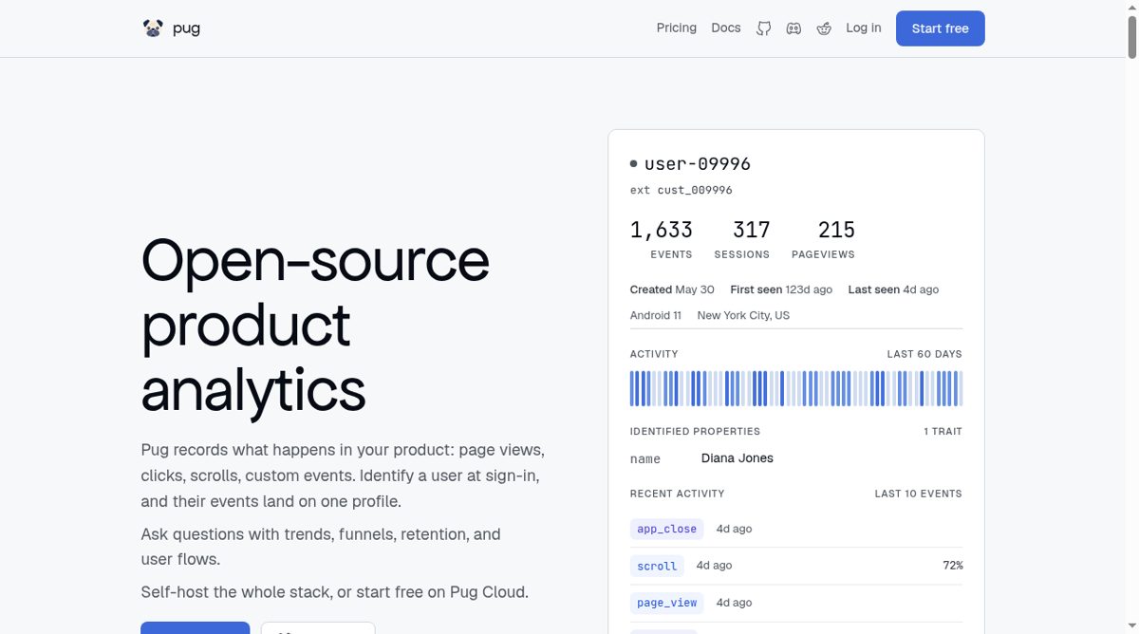Image resolution: width=1139 pixels, height=634 pixels.
Task: Click the Identified Properties heading
Action: (695, 431)
